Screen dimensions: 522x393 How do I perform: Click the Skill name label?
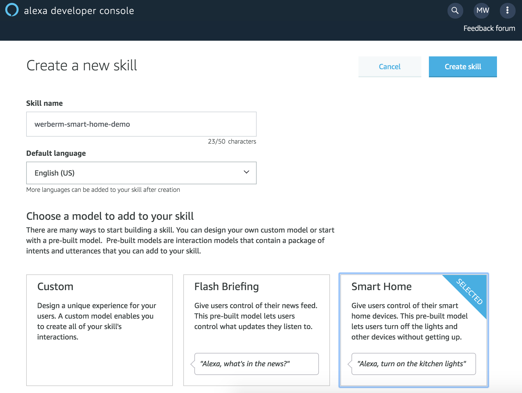click(45, 103)
